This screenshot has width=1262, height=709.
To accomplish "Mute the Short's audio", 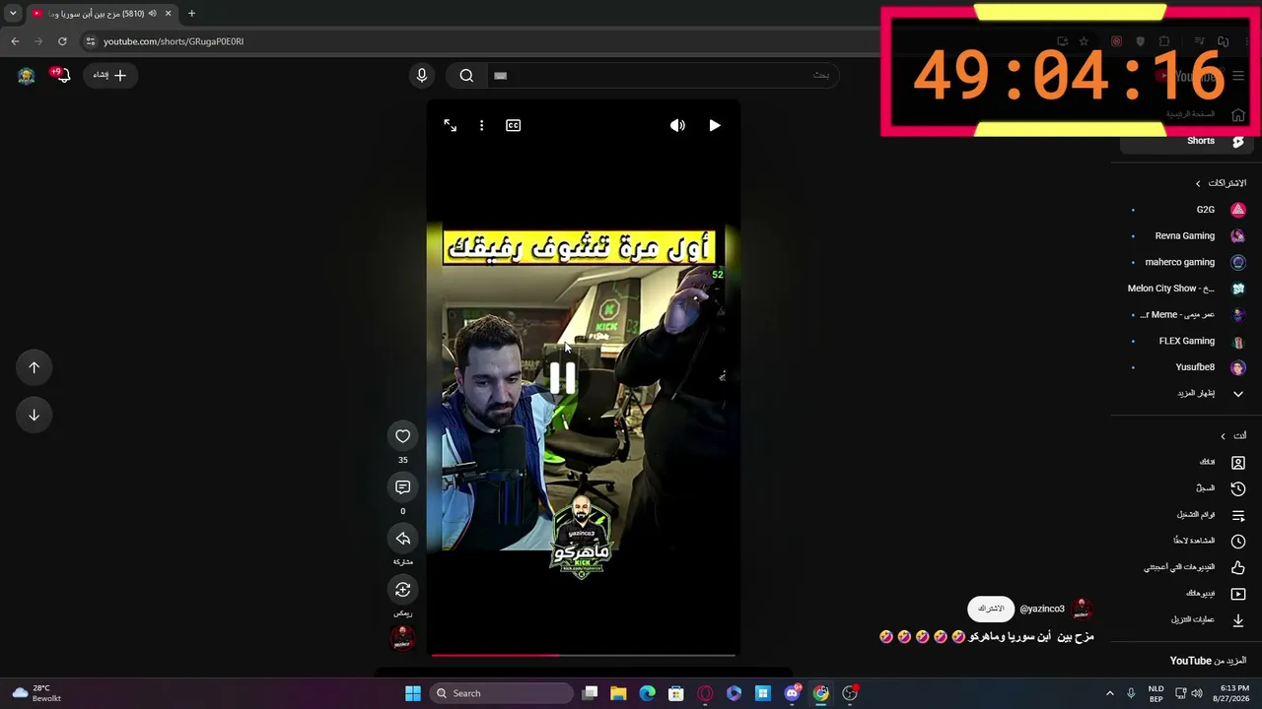I will (x=677, y=125).
